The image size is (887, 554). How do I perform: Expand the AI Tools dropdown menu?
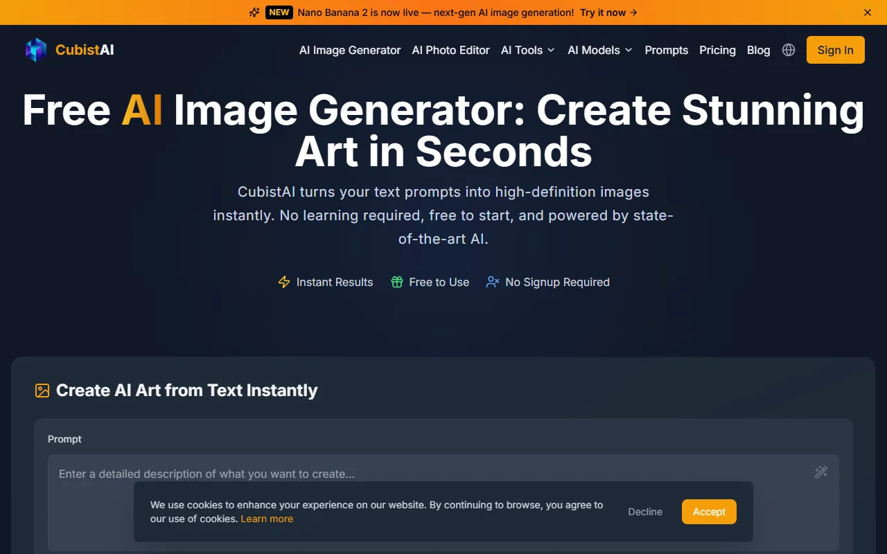tap(527, 50)
